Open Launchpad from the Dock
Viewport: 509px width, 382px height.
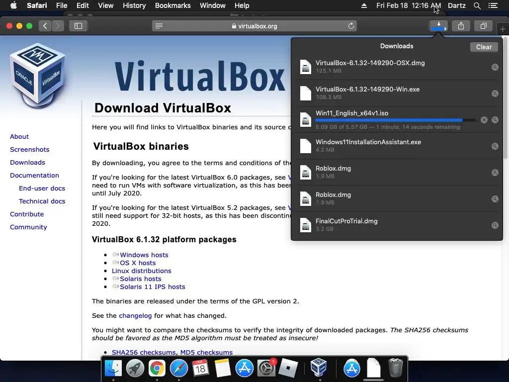point(135,368)
